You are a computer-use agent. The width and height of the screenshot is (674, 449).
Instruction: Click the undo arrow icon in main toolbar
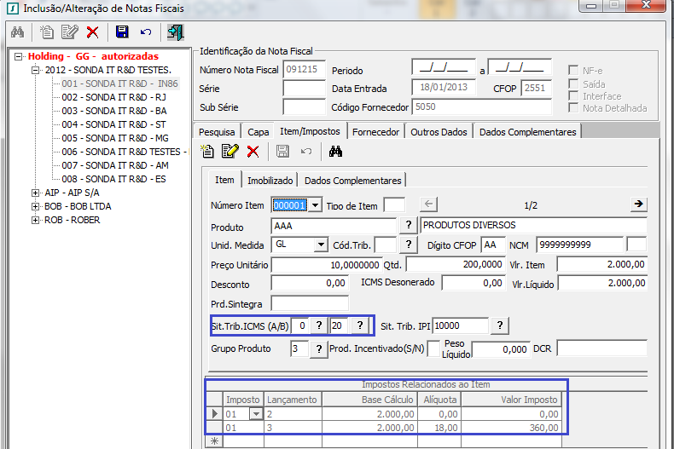[x=146, y=32]
